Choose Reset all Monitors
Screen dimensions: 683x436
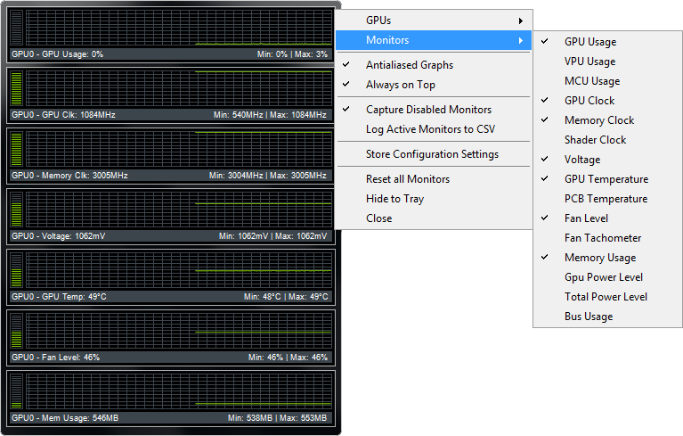pyautogui.click(x=434, y=178)
